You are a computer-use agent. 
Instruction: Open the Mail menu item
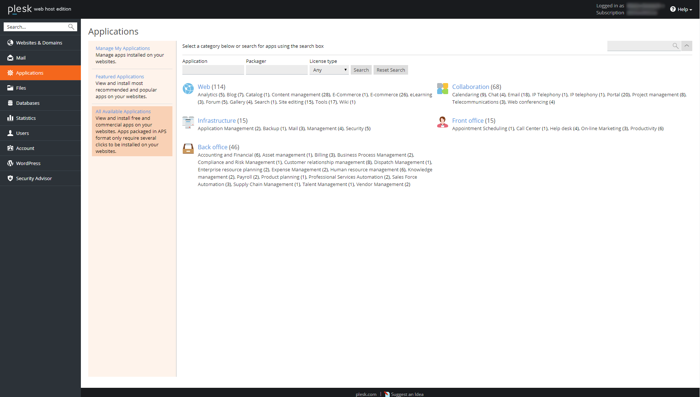click(x=40, y=58)
